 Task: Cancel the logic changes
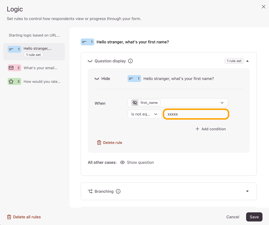233,217
